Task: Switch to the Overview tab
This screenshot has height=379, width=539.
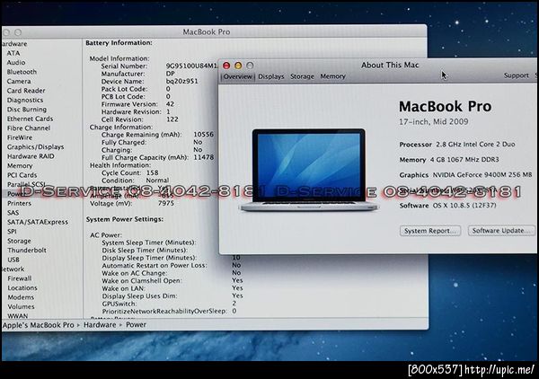Action: (x=237, y=76)
